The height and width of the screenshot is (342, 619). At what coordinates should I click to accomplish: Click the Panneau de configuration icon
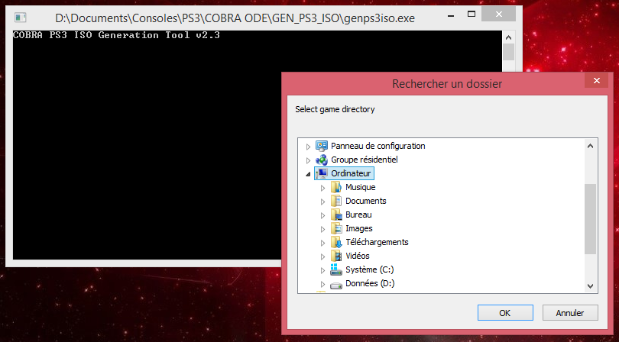321,146
